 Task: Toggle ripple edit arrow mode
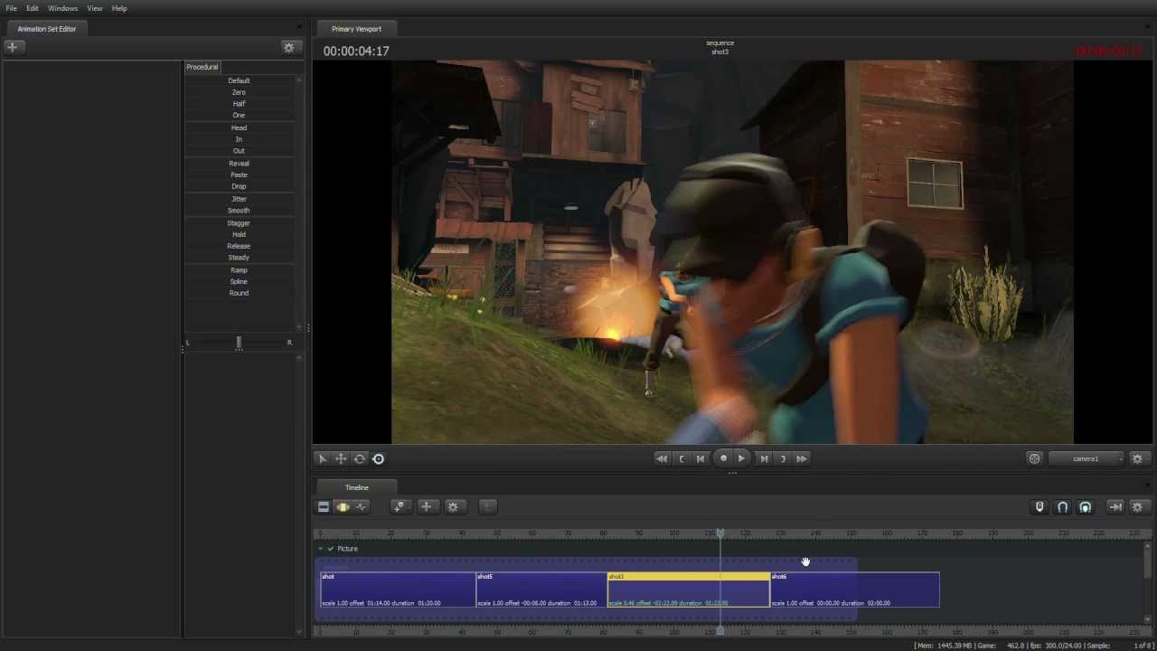pos(1115,507)
